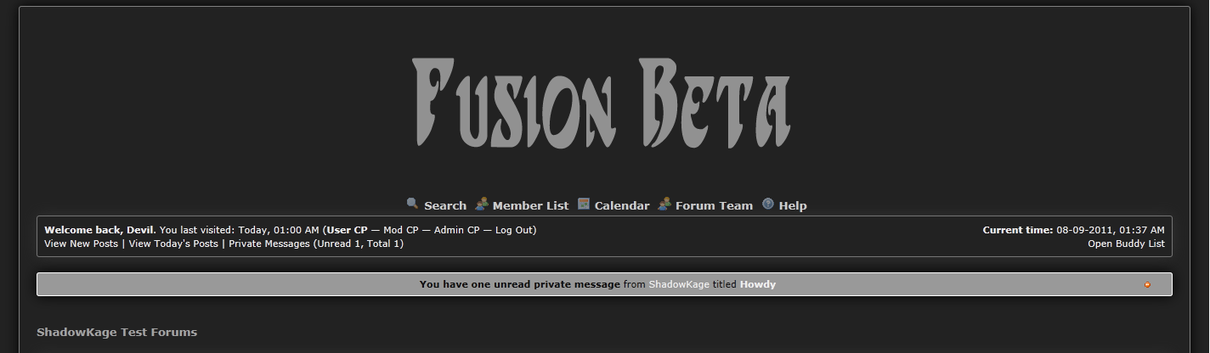Open Private Messages inbox link
Image resolution: width=1210 pixels, height=353 pixels.
point(269,244)
